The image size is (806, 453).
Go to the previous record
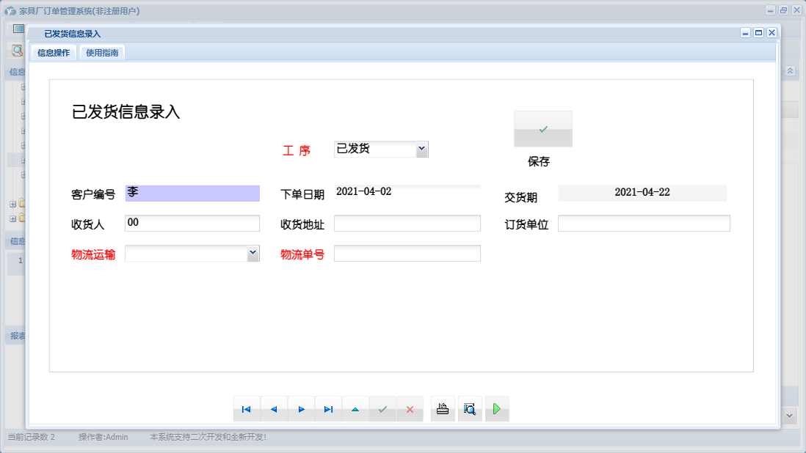tap(274, 409)
